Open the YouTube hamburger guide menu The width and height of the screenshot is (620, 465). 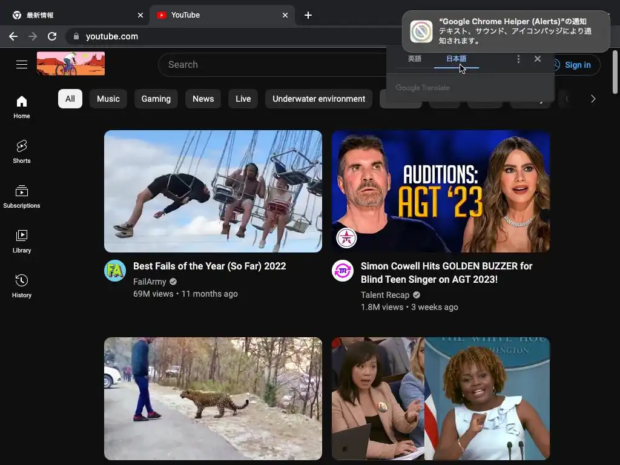22,64
